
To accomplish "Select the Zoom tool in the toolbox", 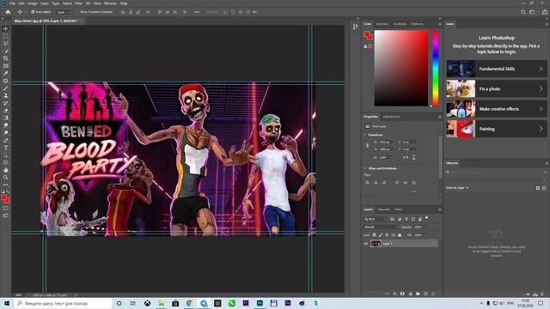I will (6, 178).
